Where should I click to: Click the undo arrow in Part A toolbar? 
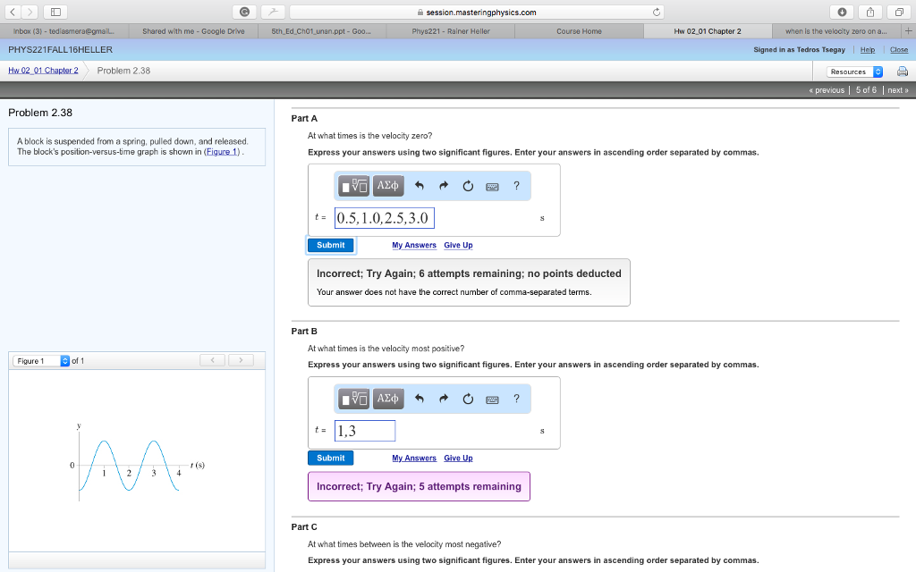(x=419, y=186)
